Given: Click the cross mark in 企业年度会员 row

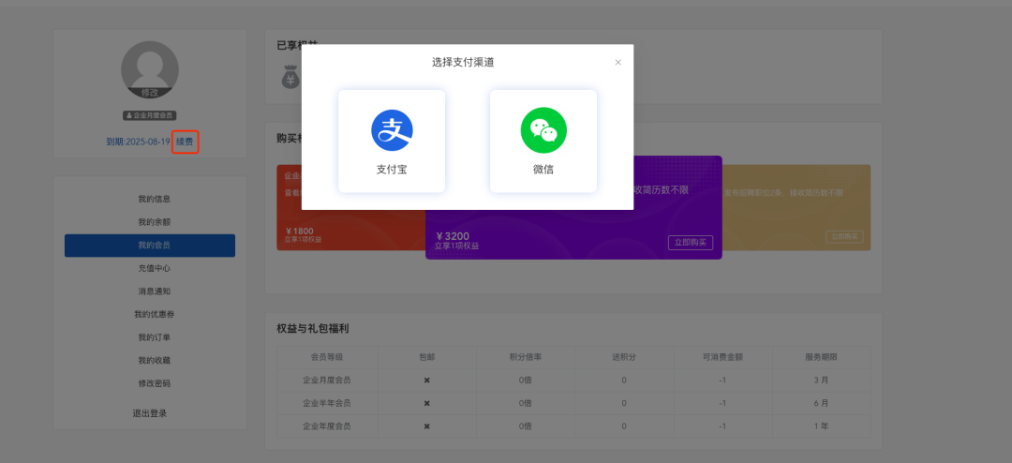Looking at the screenshot, I should point(426,426).
